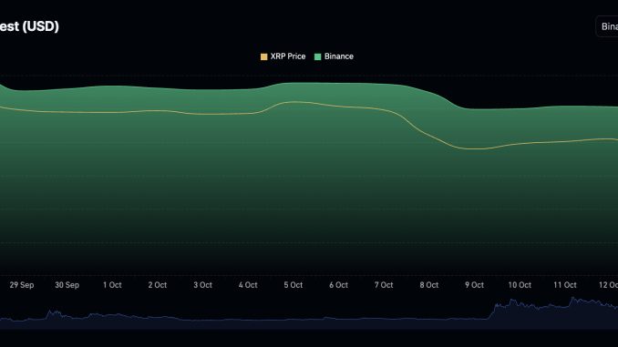The width and height of the screenshot is (618, 347).
Task: Toggle the XRP Price legend entry
Action: pyautogui.click(x=283, y=56)
